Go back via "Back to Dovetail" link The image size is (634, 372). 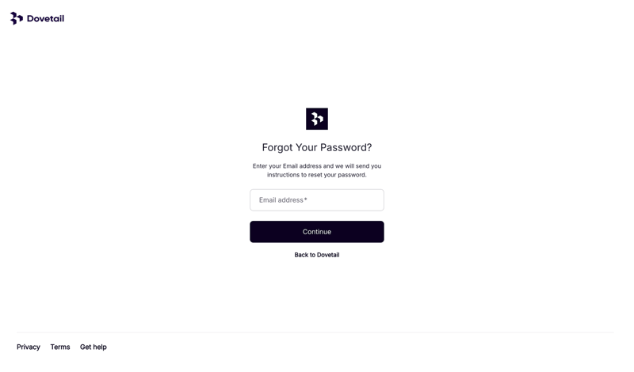point(316,255)
